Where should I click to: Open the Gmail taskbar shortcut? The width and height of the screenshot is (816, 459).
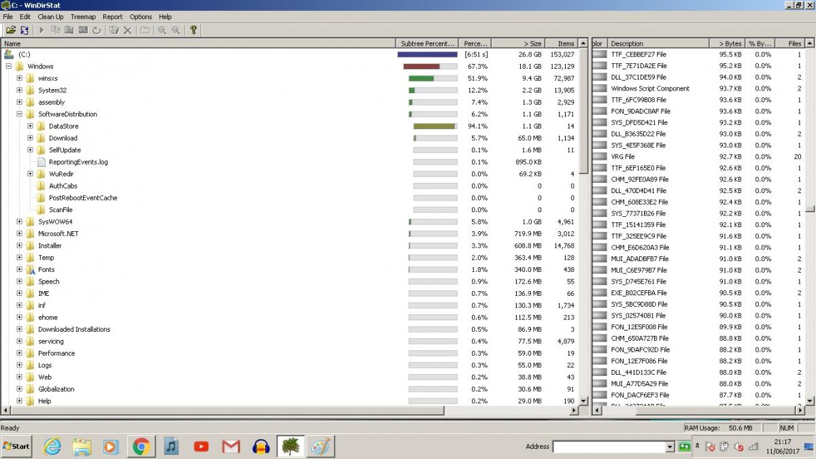coord(231,447)
